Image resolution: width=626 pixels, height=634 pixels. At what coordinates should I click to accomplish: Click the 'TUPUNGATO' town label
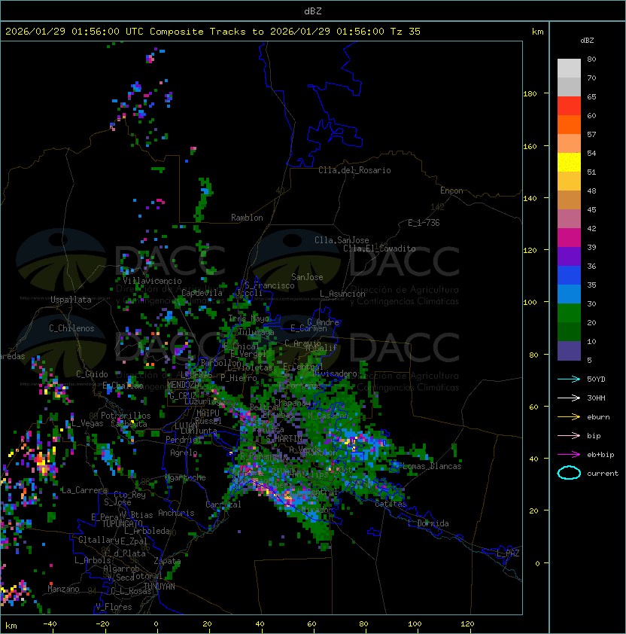tap(122, 523)
